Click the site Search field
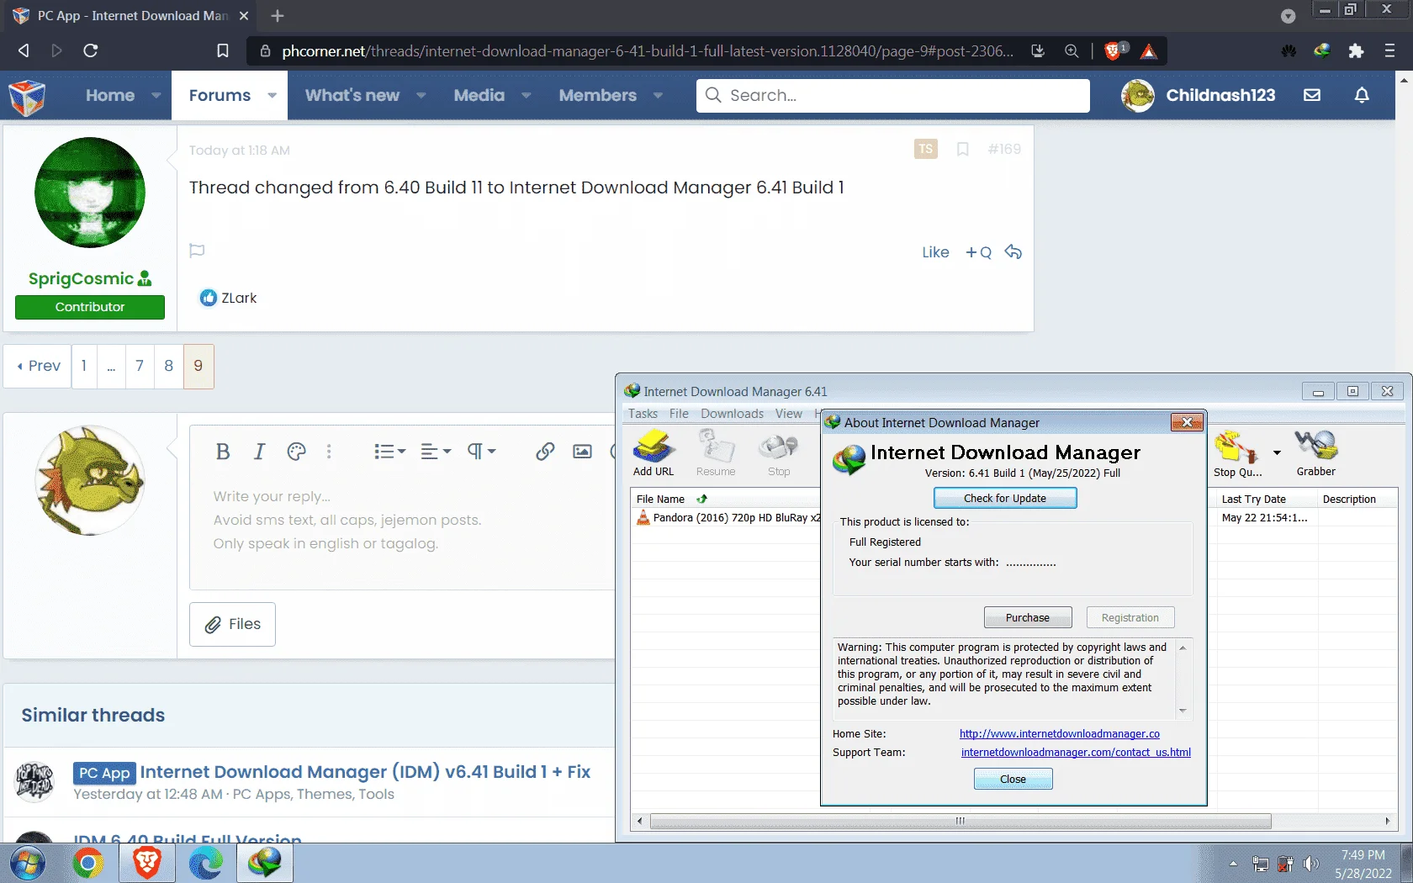Image resolution: width=1413 pixels, height=883 pixels. click(x=893, y=95)
